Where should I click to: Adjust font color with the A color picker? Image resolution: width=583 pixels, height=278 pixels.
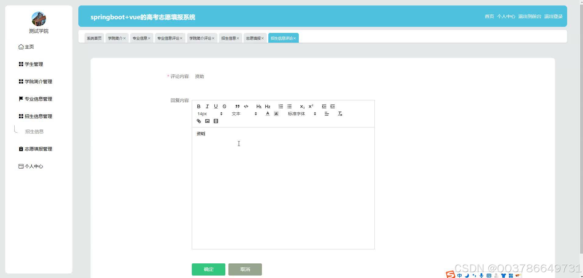[x=267, y=113]
